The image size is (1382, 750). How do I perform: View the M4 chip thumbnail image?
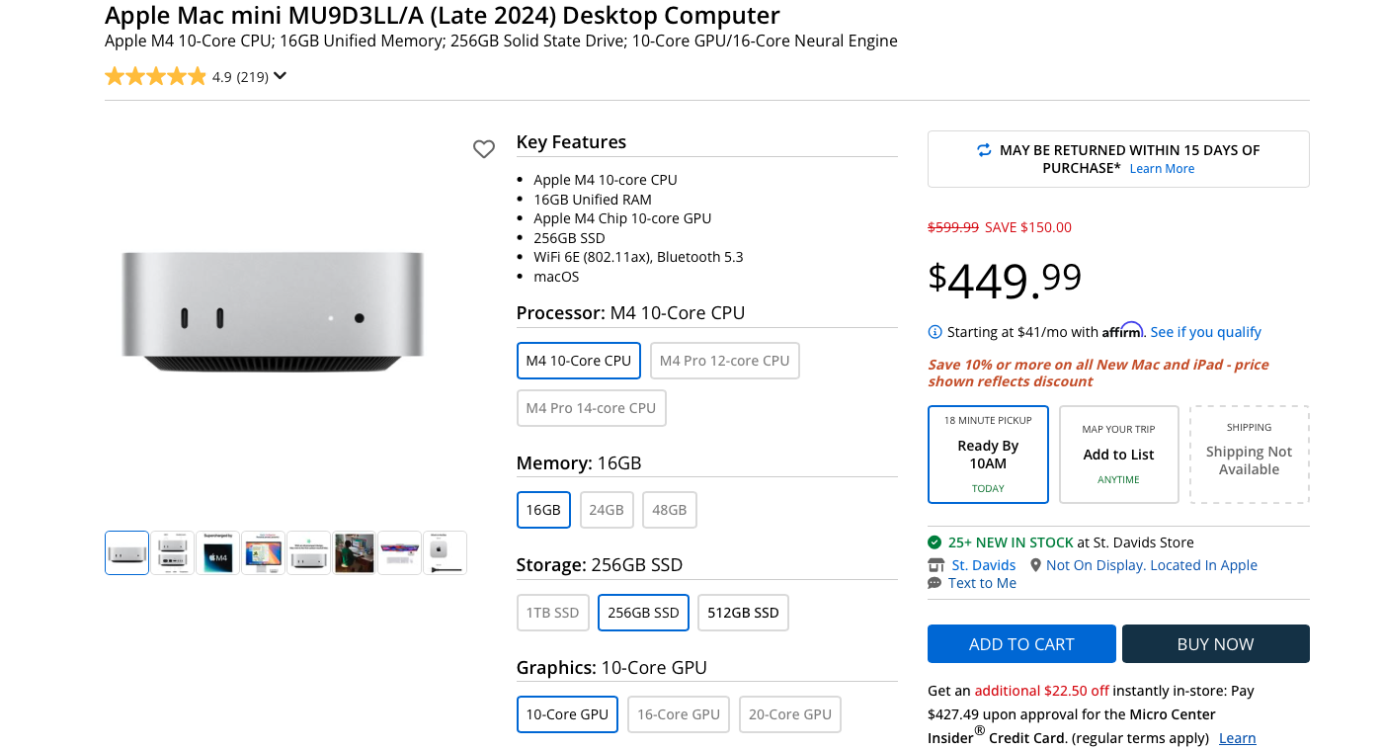tap(217, 553)
